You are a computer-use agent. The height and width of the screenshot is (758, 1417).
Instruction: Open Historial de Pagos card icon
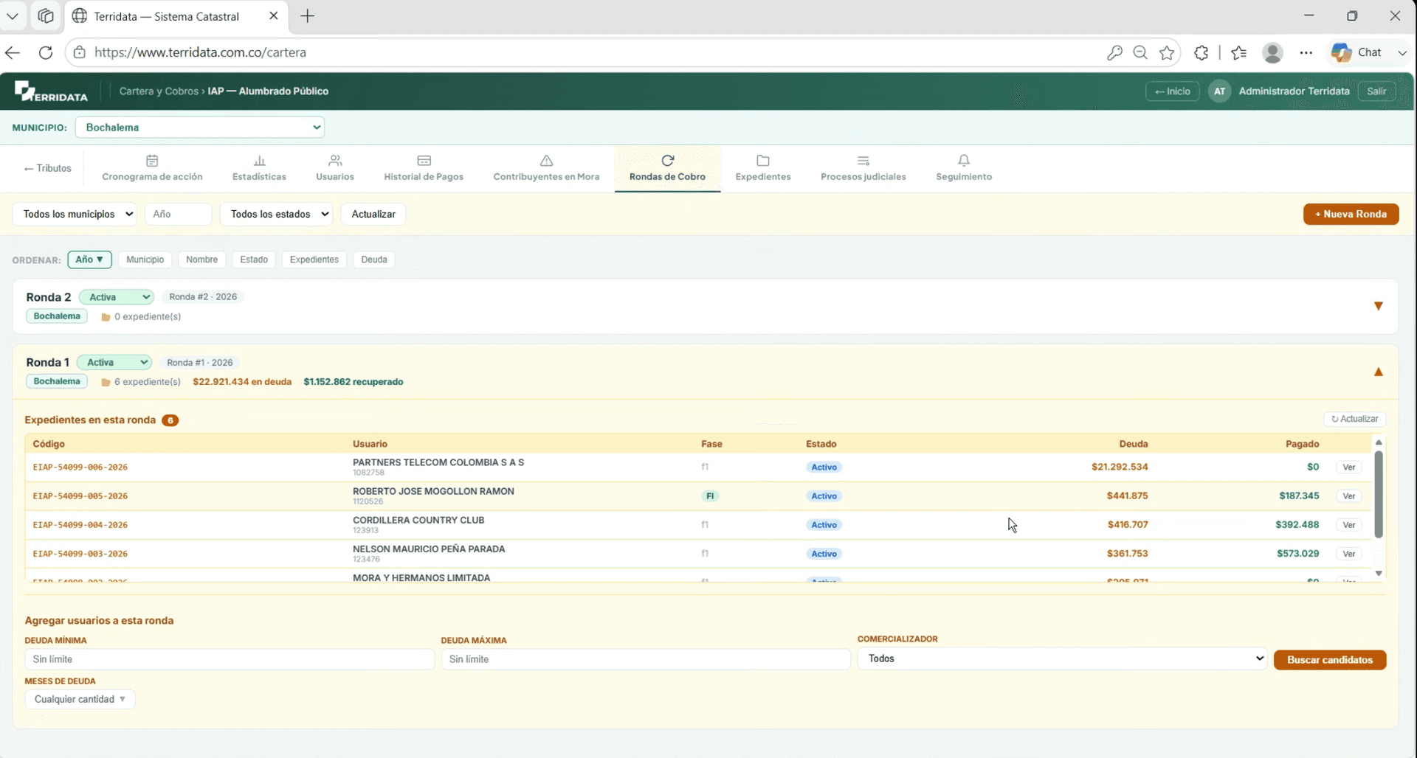tap(424, 161)
